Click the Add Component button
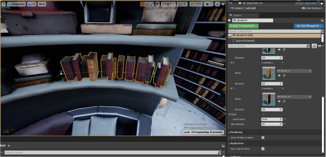 (x=243, y=26)
